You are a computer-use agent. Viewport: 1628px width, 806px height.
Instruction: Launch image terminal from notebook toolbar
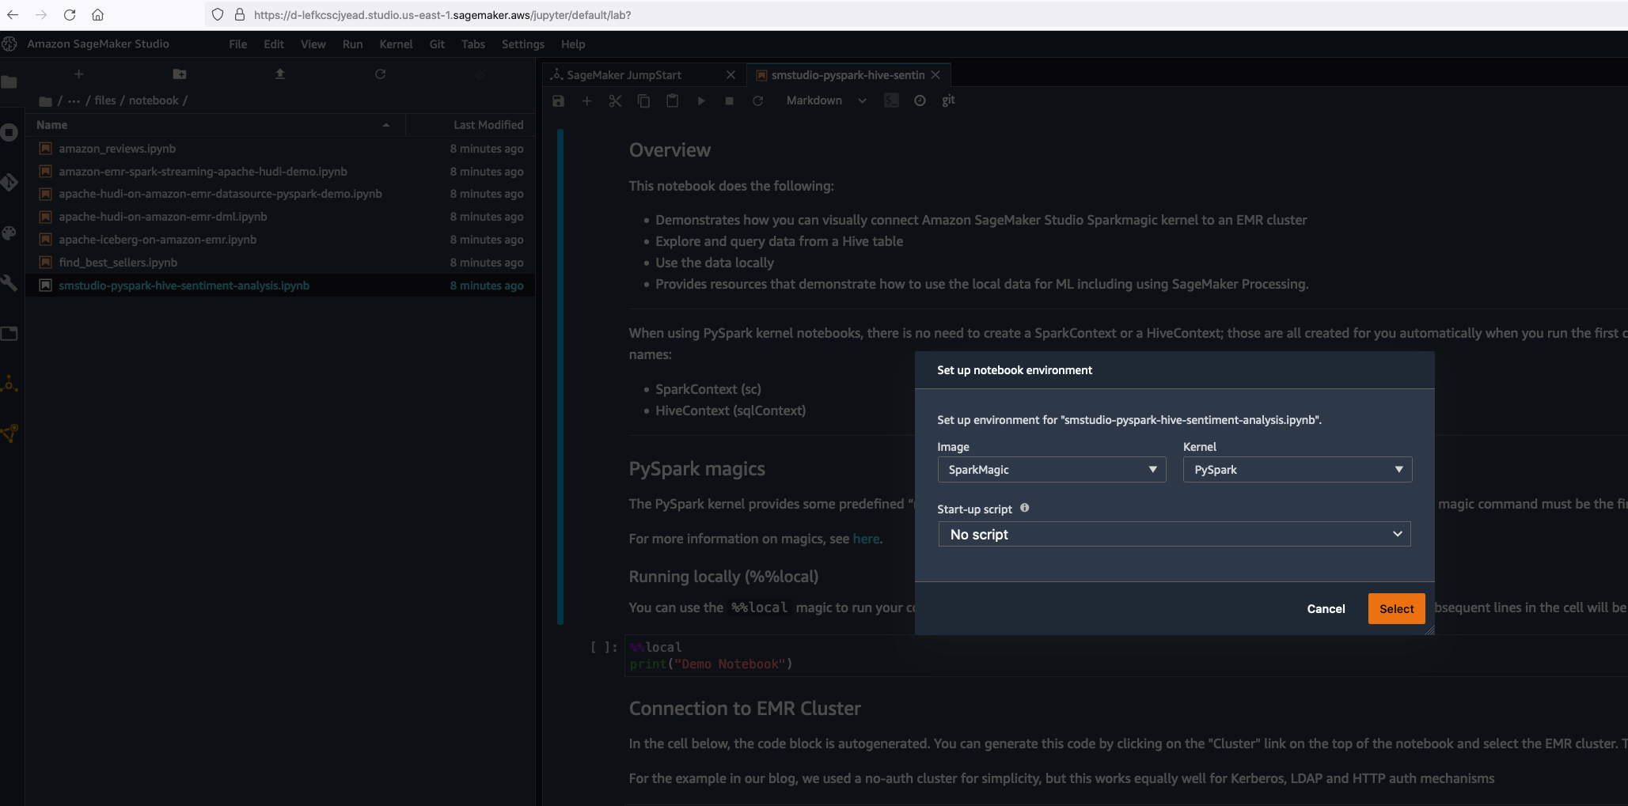pos(891,100)
